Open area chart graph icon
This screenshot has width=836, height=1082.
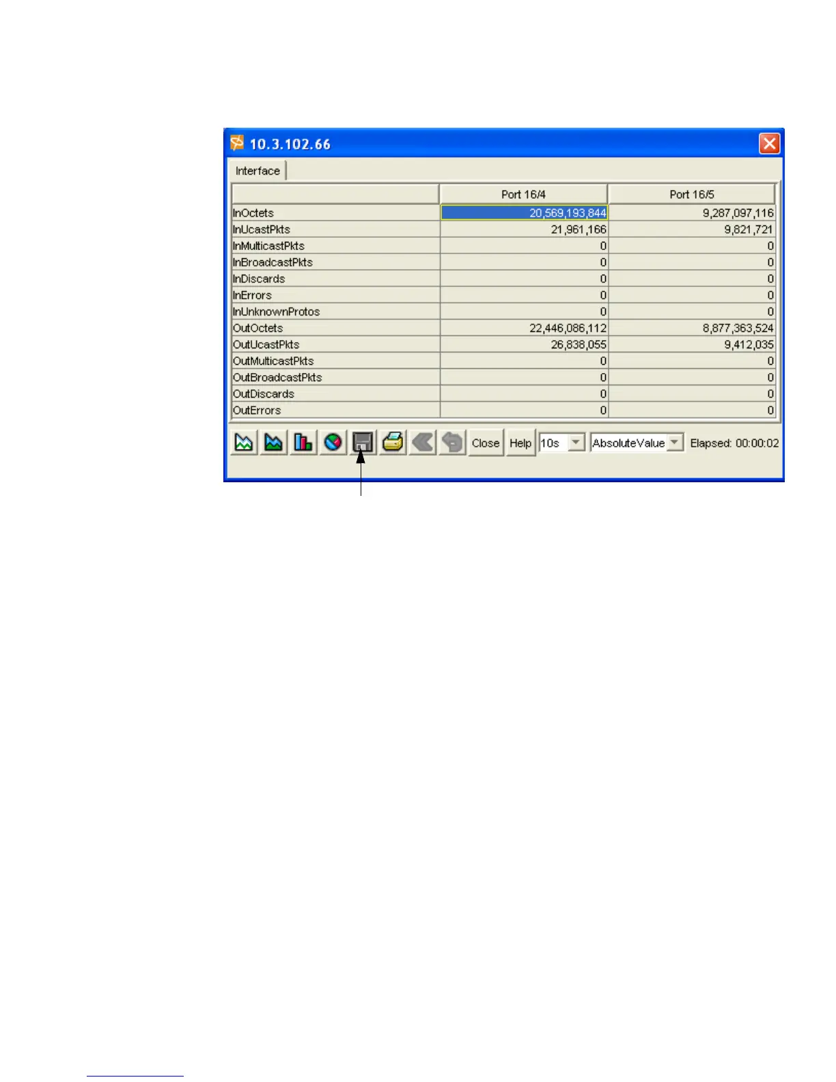tap(274, 443)
